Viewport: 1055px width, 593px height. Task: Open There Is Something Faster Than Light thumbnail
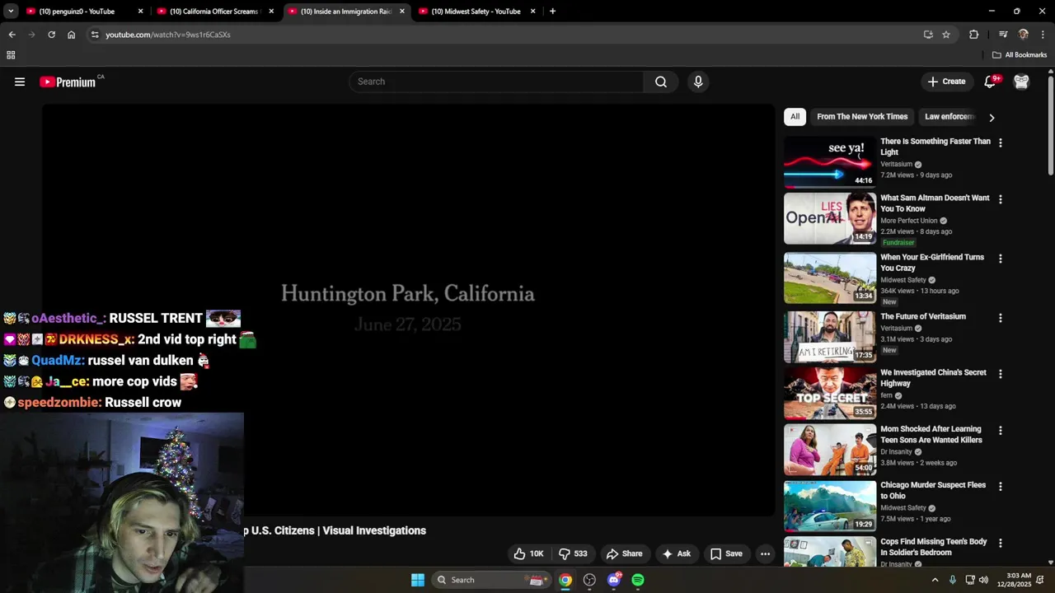tap(830, 162)
